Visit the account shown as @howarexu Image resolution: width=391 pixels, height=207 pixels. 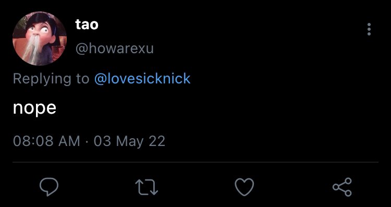115,48
